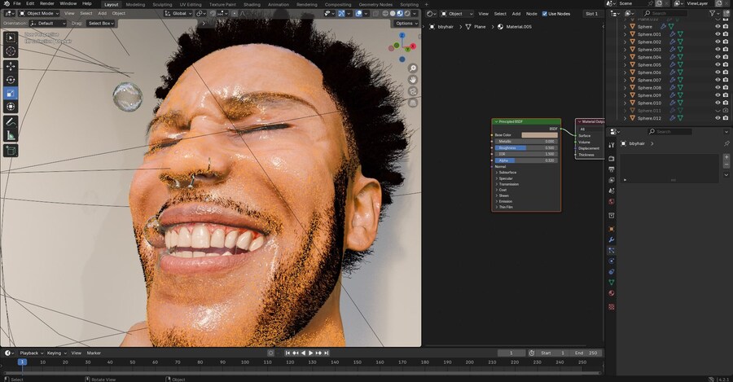733x382 pixels.
Task: Click the hand pan viewport gizmo
Action: coord(413,80)
